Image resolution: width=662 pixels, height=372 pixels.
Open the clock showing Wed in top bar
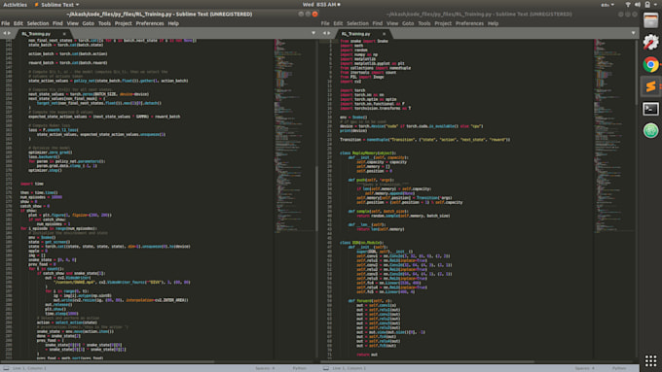coord(321,5)
